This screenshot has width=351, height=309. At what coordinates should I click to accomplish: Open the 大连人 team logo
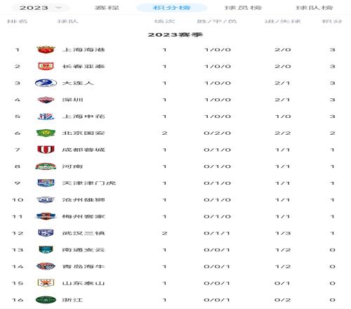(x=46, y=83)
